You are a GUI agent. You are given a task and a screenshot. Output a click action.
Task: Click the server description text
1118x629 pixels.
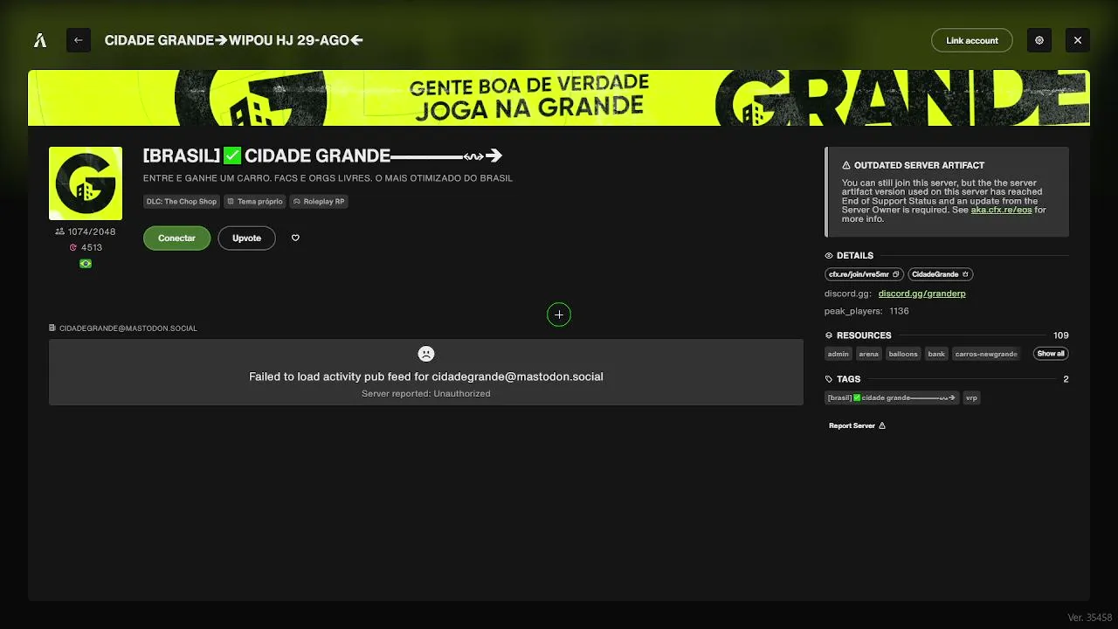click(328, 178)
